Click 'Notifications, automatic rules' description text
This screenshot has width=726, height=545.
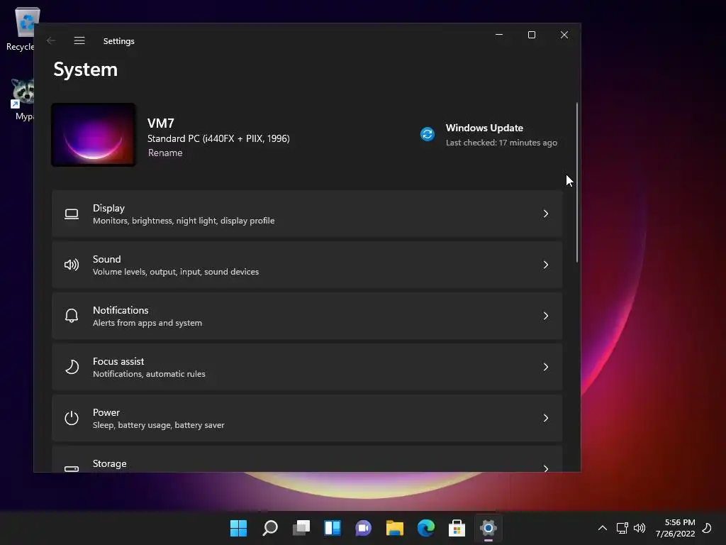tap(149, 374)
